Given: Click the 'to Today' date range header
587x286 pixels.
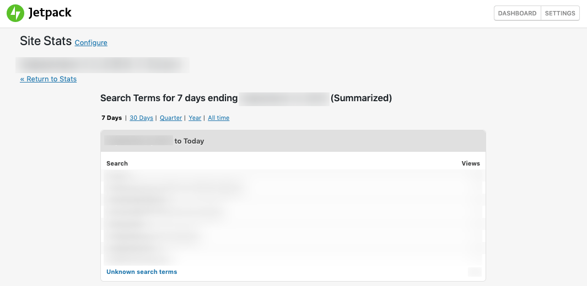Looking at the screenshot, I should point(189,141).
